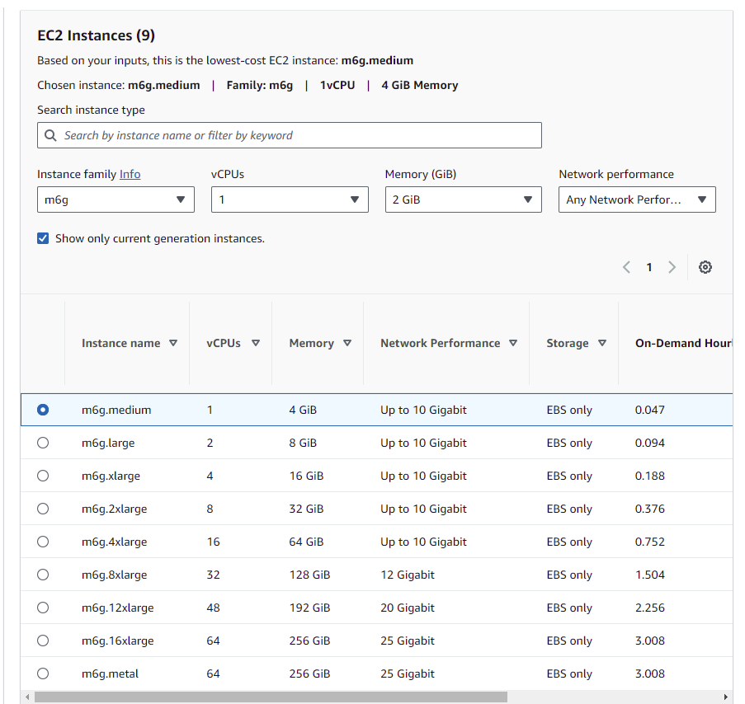Open the Memory (GiB) dropdown

coord(463,200)
